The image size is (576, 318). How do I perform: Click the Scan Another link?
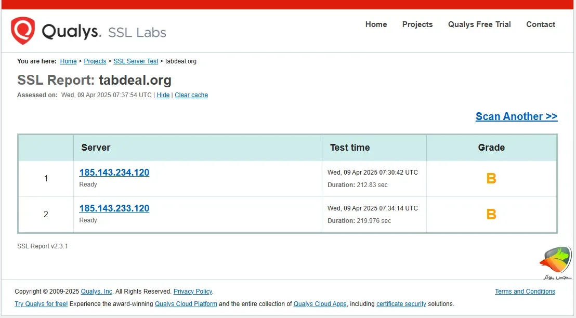[517, 116]
